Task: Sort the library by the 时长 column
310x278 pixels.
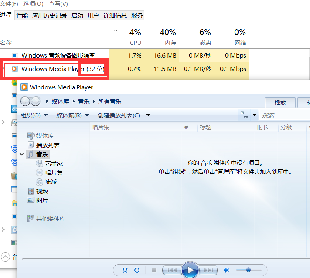Action: (x=267, y=127)
